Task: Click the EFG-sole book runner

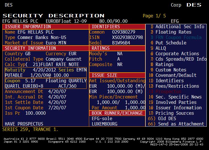Action: pyautogui.click(x=102, y=118)
